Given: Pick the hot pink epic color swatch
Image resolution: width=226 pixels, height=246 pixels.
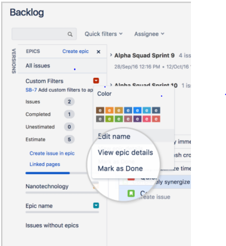Looking at the screenshot, I should coord(147,119).
